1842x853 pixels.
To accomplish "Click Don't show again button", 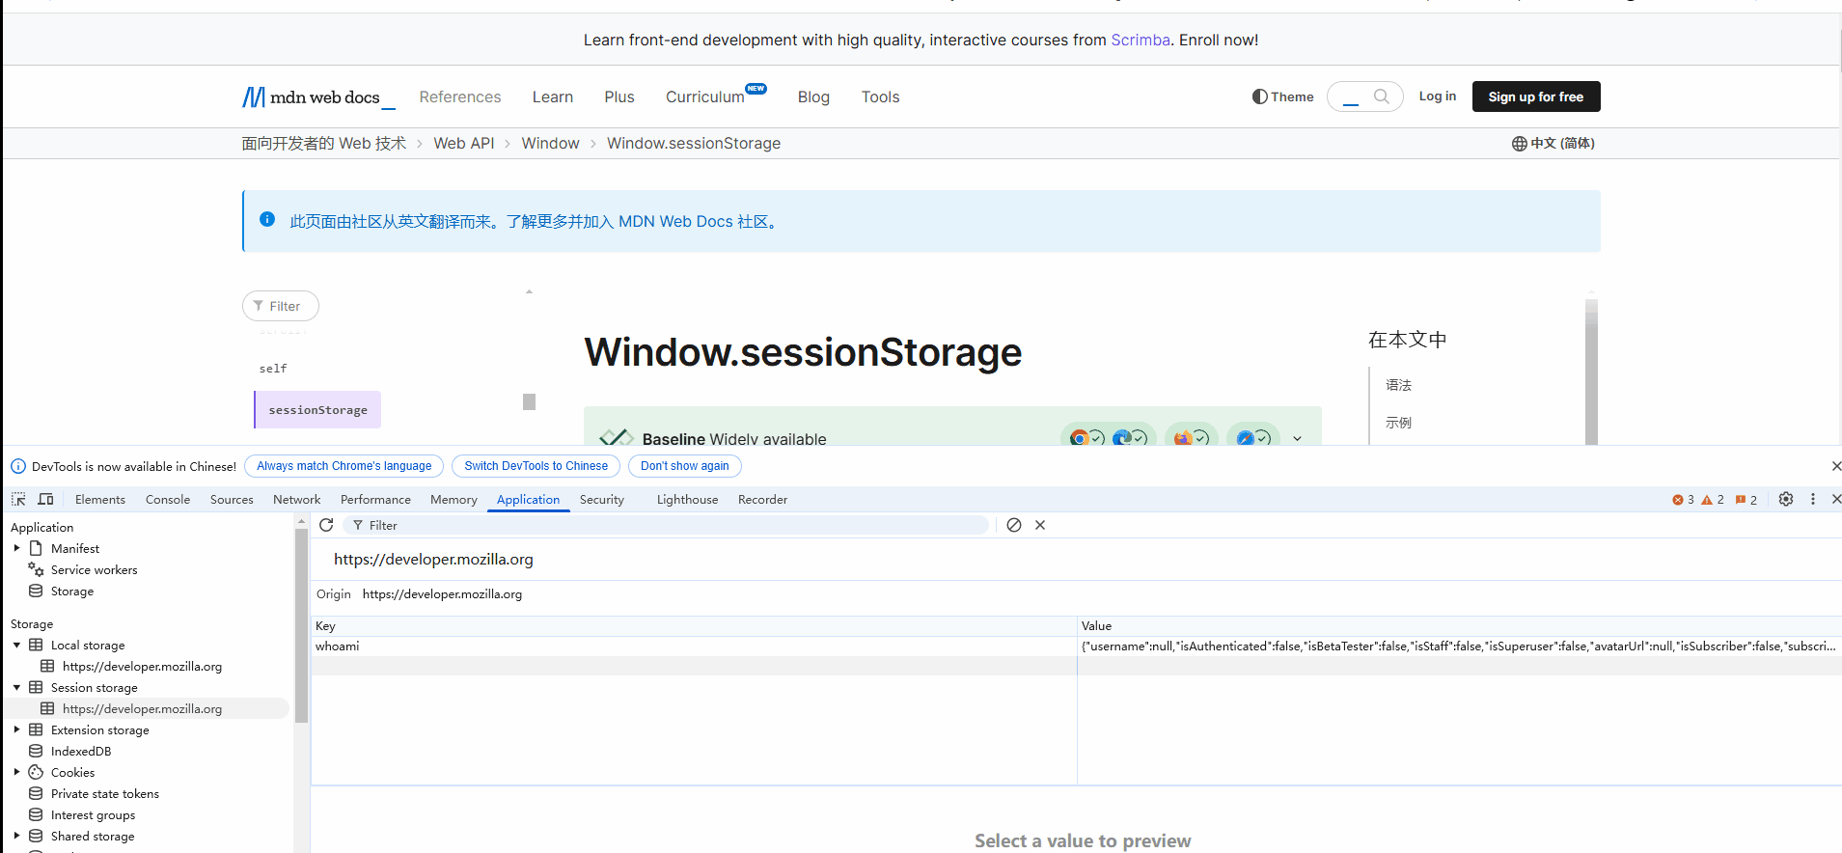I will [685, 466].
